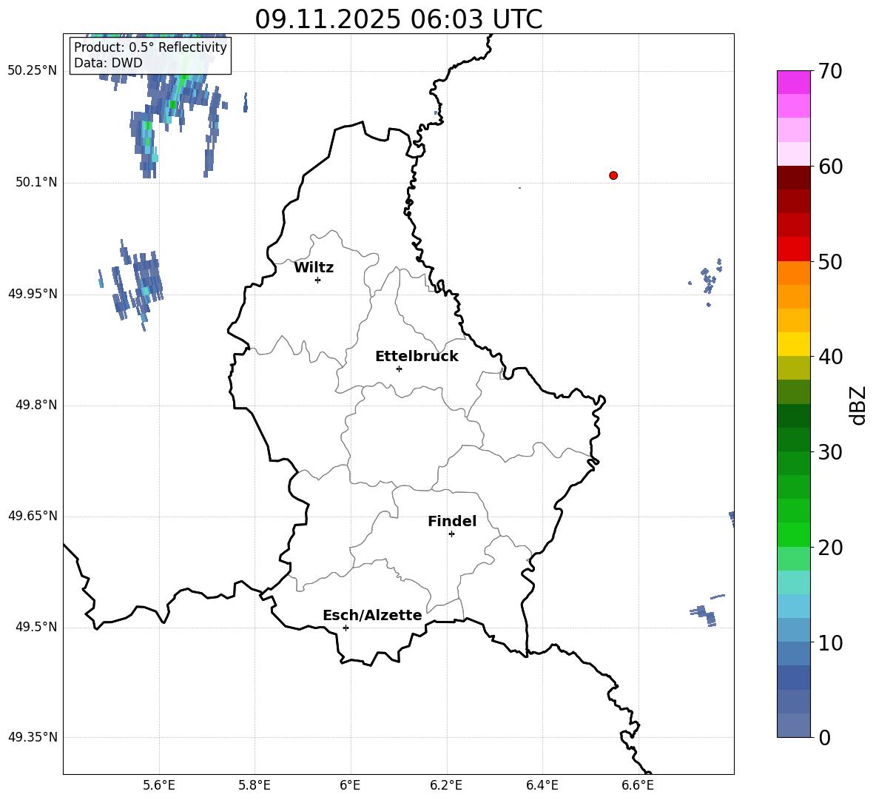Click the Data: DWD text
This screenshot has height=800, width=876.
(108, 63)
